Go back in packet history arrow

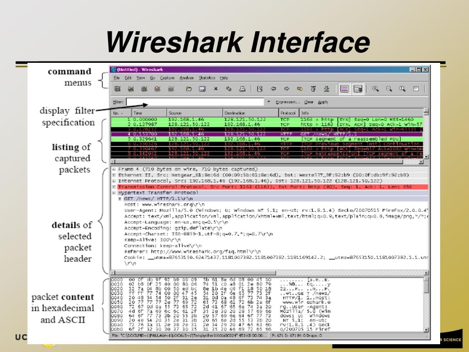tap(273, 89)
